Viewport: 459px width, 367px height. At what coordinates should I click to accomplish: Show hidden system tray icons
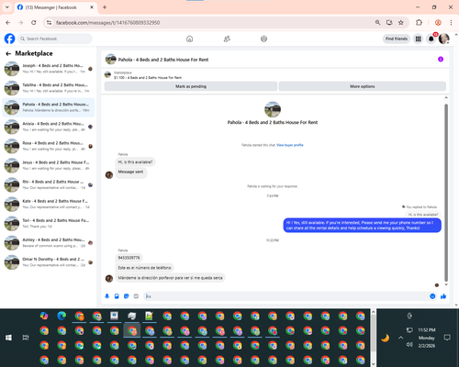(x=400, y=338)
